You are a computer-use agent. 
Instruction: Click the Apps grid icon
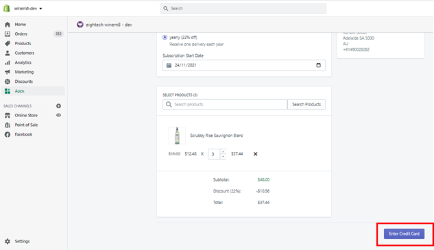8,91
